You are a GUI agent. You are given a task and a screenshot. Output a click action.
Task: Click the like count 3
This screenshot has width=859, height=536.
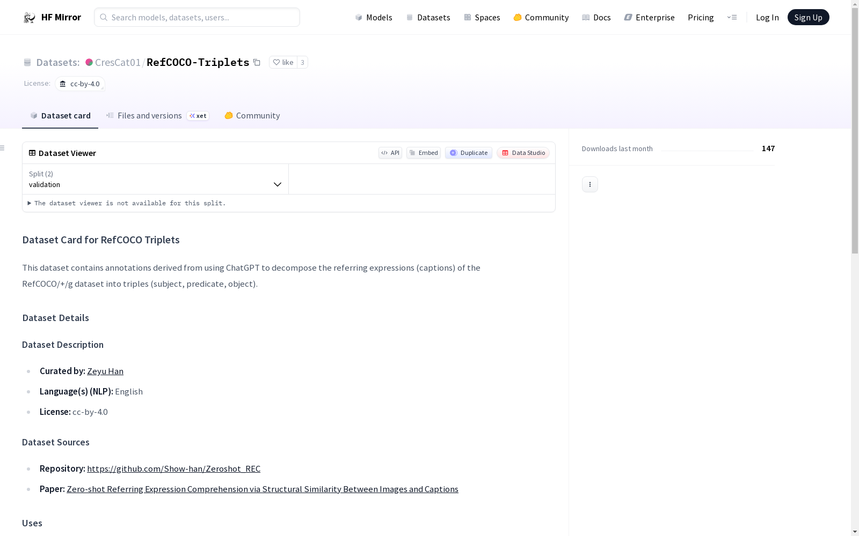302,62
